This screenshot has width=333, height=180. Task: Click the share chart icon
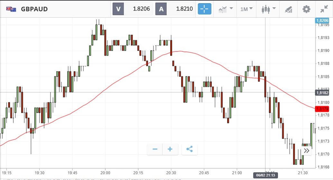(x=190, y=149)
